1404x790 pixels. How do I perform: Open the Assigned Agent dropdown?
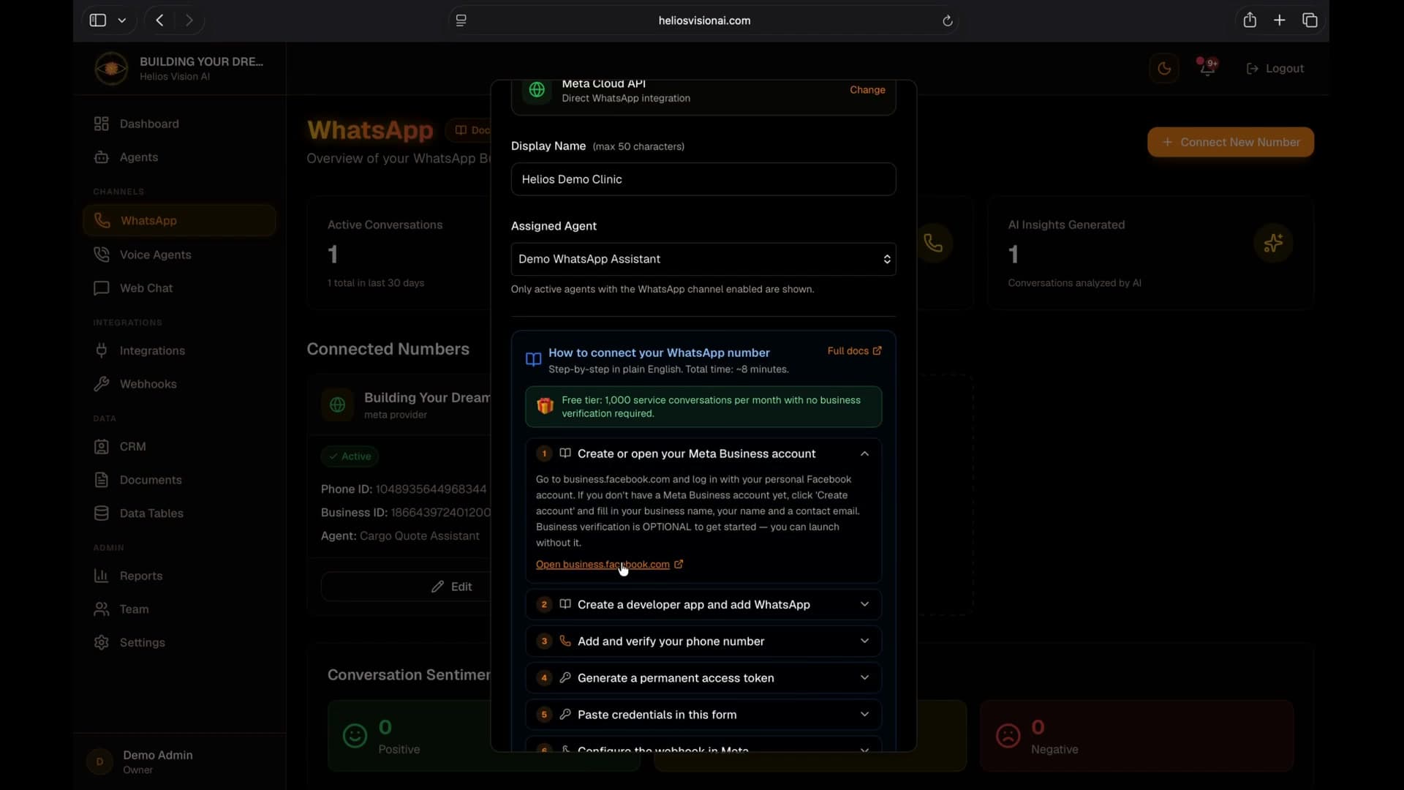703,259
